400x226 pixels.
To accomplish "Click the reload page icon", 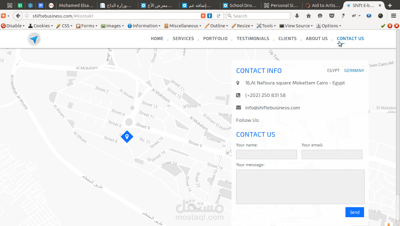I will pyautogui.click(x=218, y=16).
